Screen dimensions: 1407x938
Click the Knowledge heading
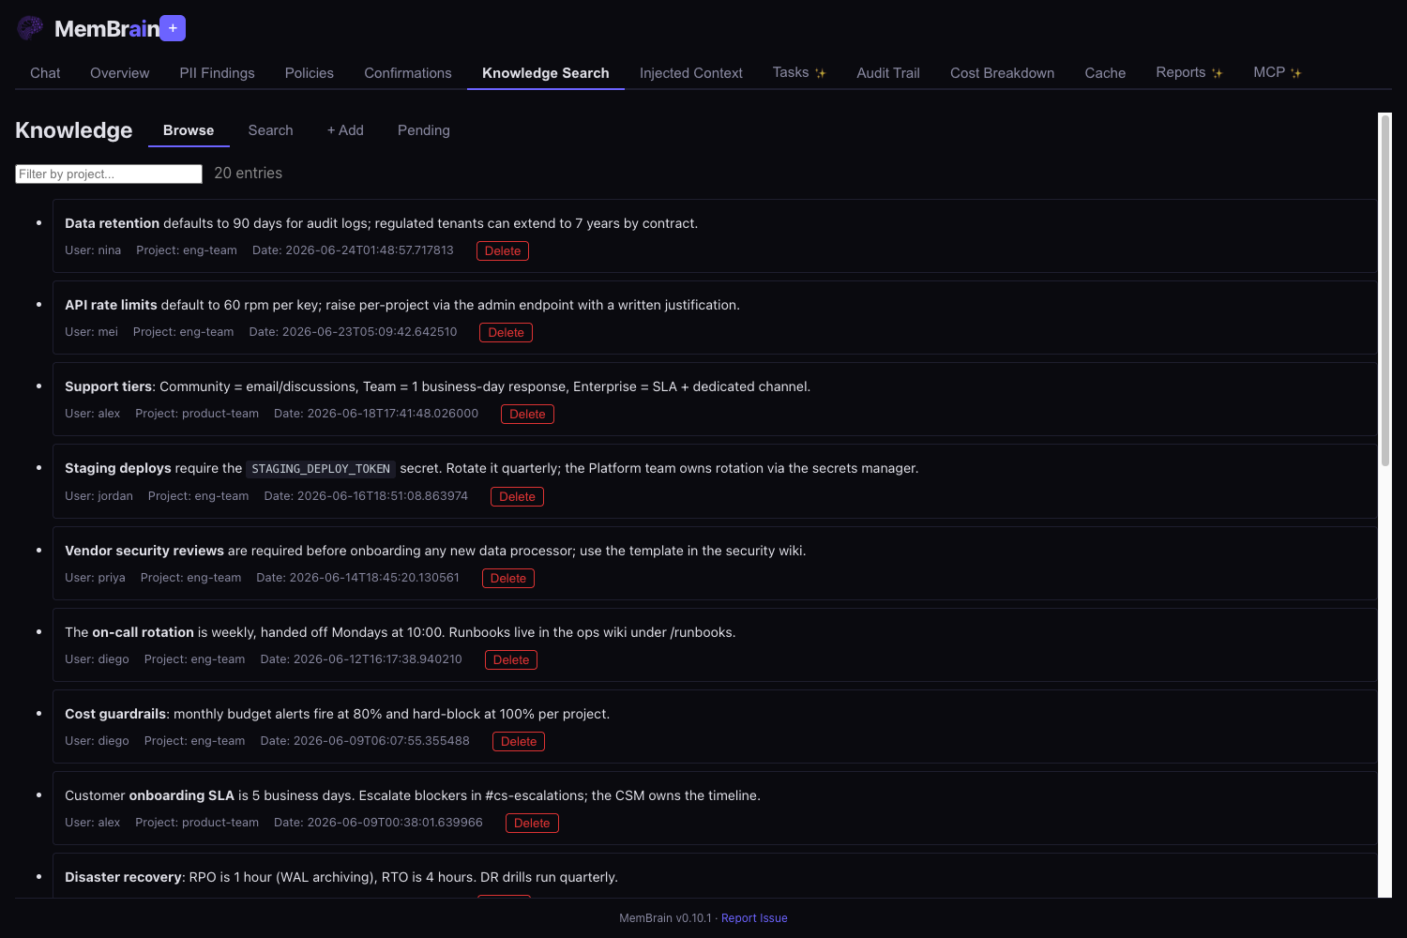pos(74,130)
